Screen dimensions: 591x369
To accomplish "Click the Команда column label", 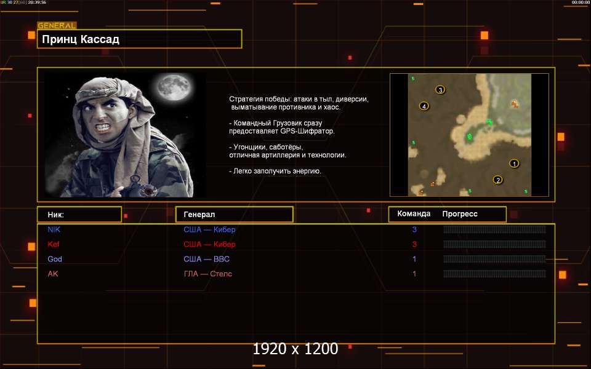I will (414, 213).
